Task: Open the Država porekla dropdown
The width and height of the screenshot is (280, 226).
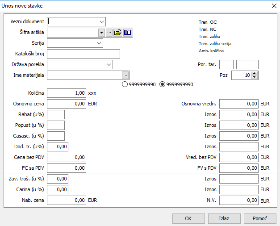Action: pyautogui.click(x=109, y=65)
